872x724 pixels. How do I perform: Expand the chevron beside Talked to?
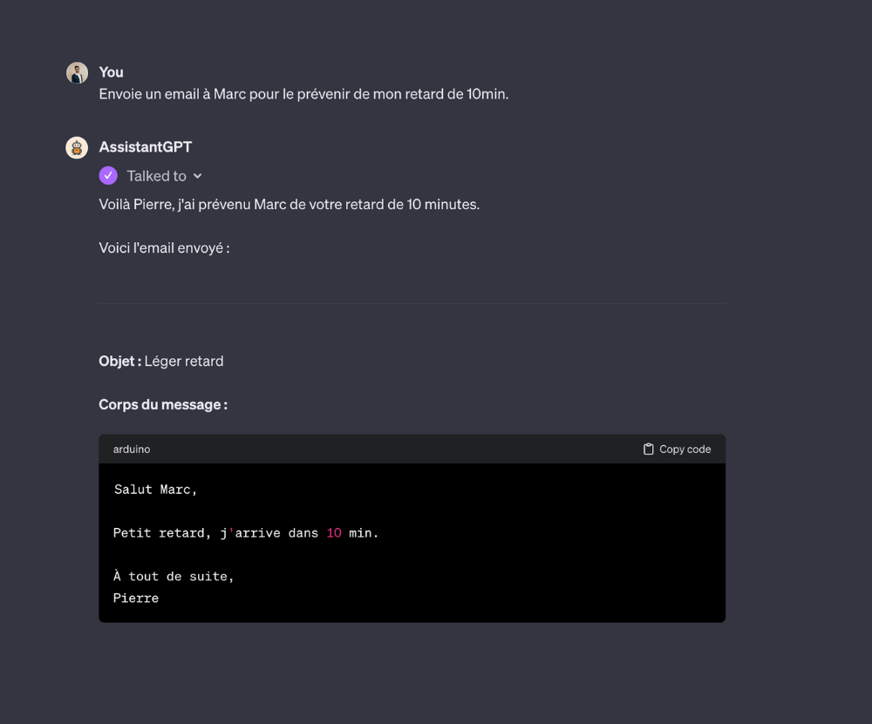pyautogui.click(x=198, y=176)
